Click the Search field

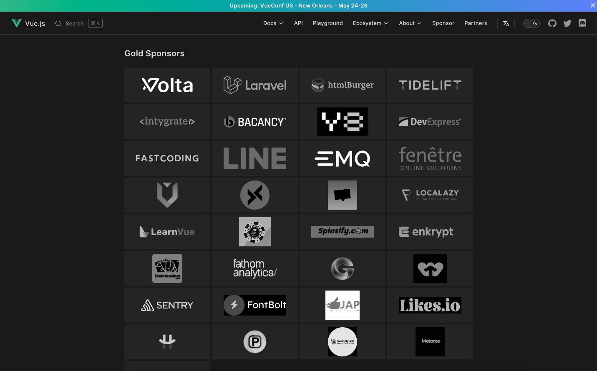tap(79, 23)
